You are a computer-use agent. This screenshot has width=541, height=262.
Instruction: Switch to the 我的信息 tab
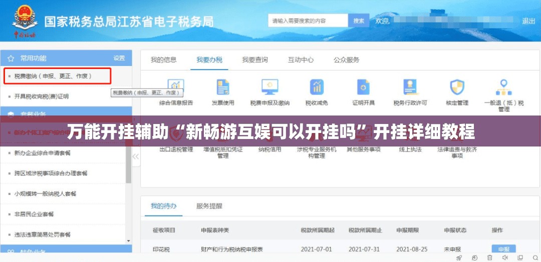(163, 59)
